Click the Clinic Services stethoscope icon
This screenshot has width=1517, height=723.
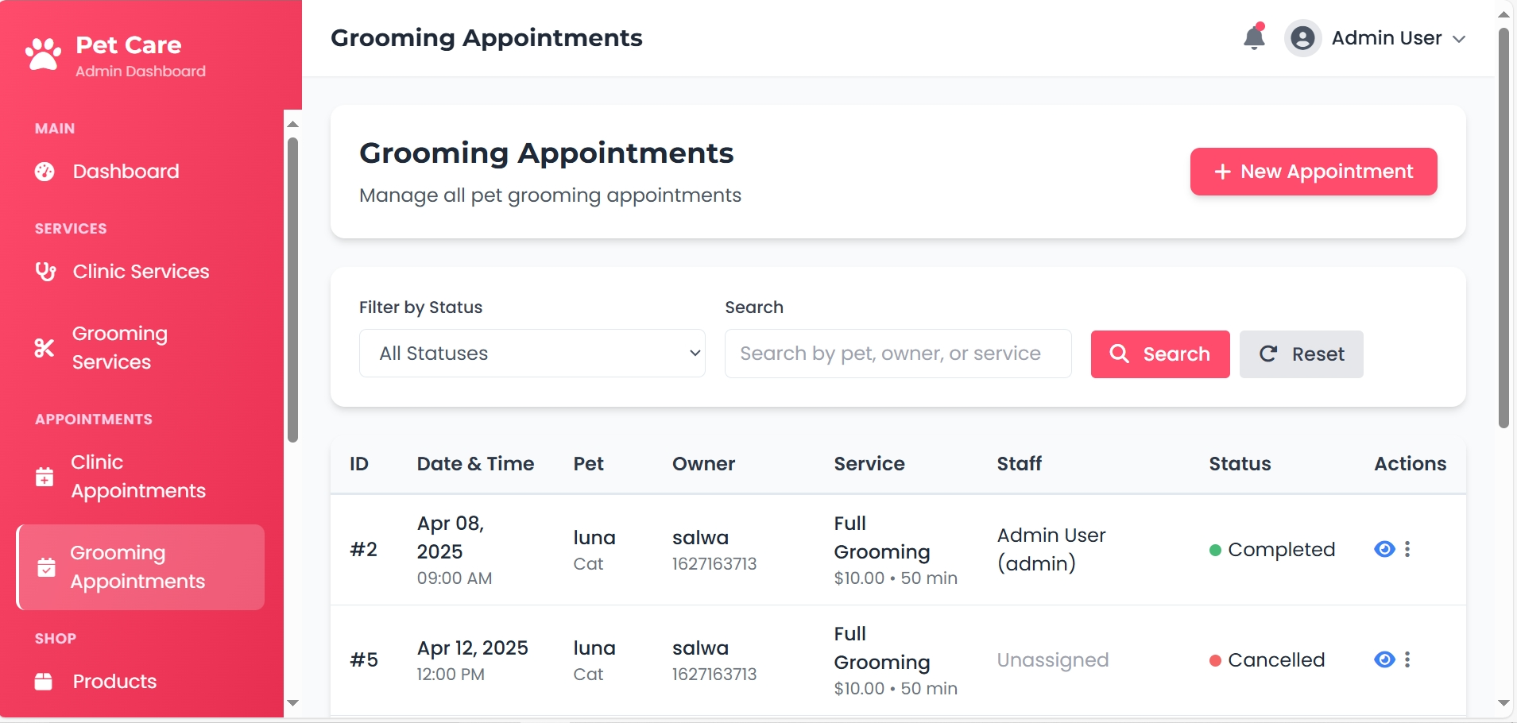[45, 272]
